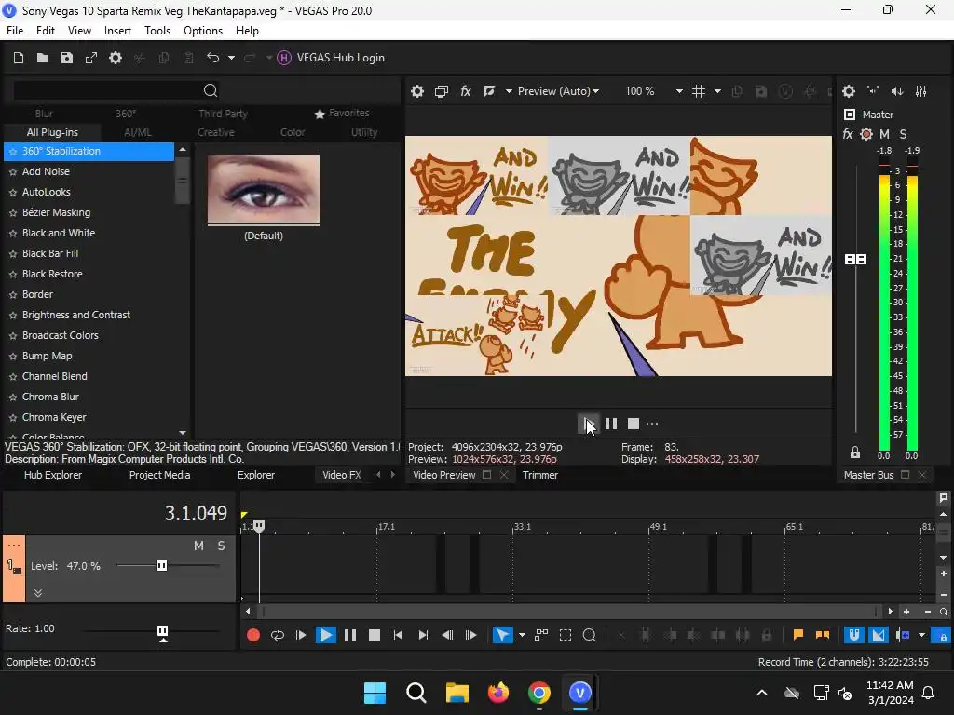The image size is (954, 715).
Task: Select Bump Map plug-in
Action: coord(47,356)
